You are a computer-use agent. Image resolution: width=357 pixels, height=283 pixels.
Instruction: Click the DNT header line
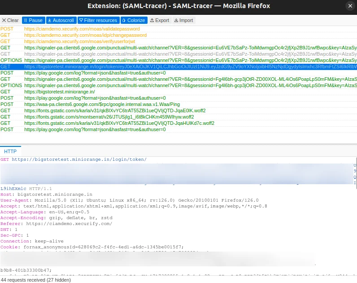coord(9,230)
